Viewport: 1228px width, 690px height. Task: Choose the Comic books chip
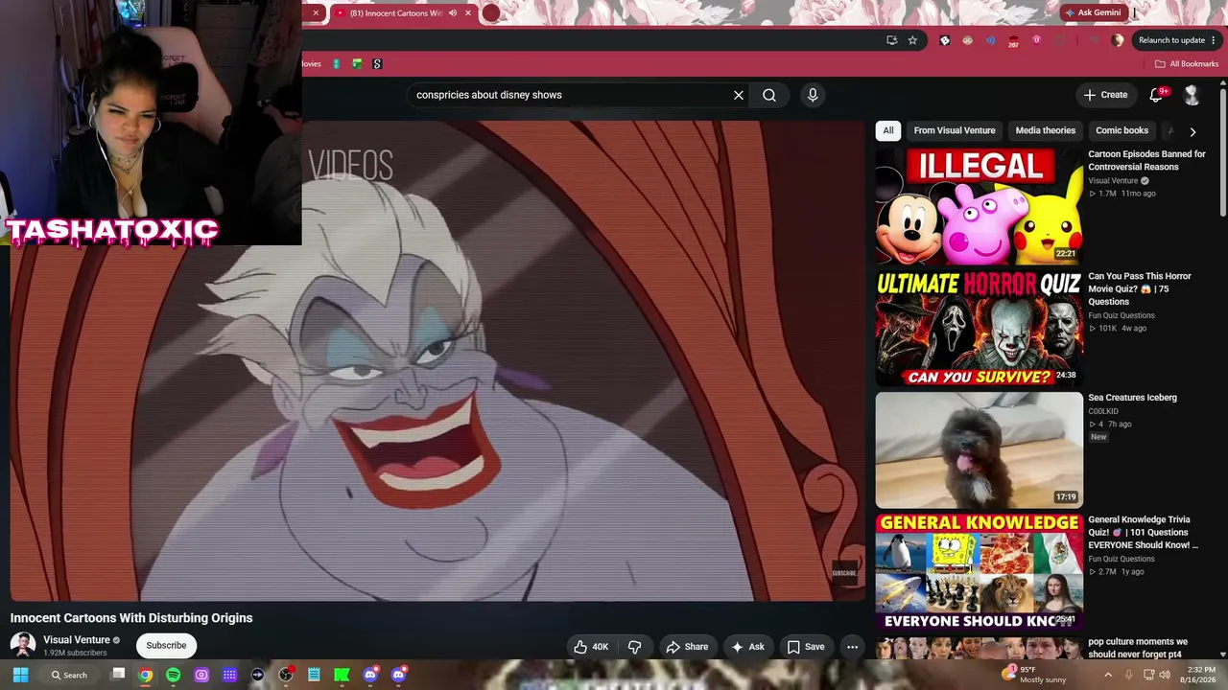click(x=1122, y=130)
